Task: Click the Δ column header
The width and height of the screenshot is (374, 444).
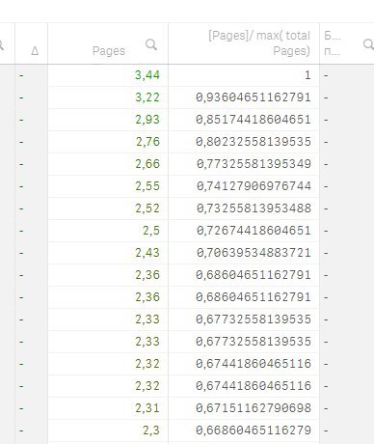Action: tap(35, 51)
